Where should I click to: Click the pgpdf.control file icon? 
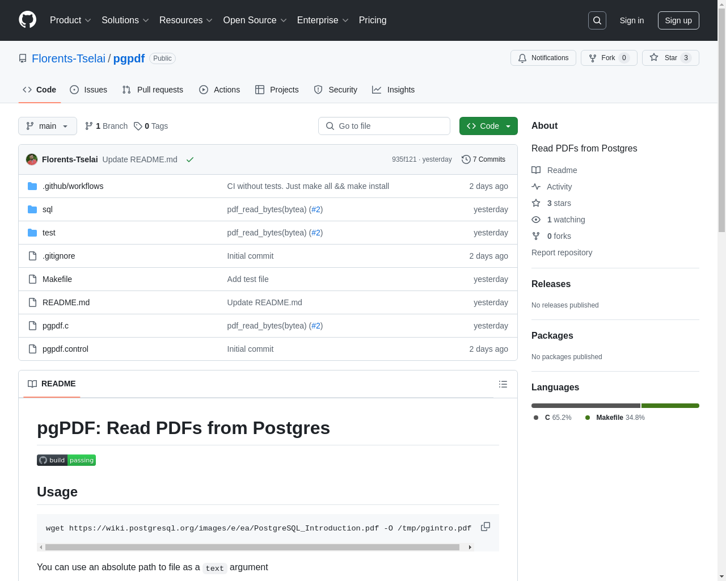click(32, 349)
